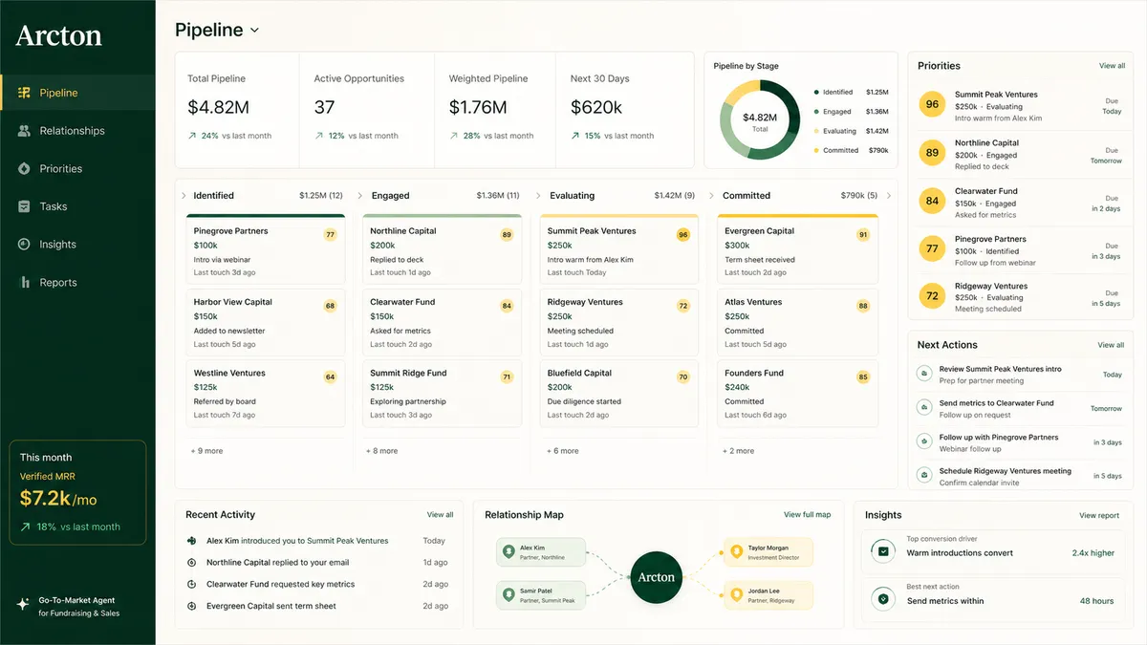Click the Insights sidebar icon
The image size is (1147, 645).
pyautogui.click(x=24, y=245)
